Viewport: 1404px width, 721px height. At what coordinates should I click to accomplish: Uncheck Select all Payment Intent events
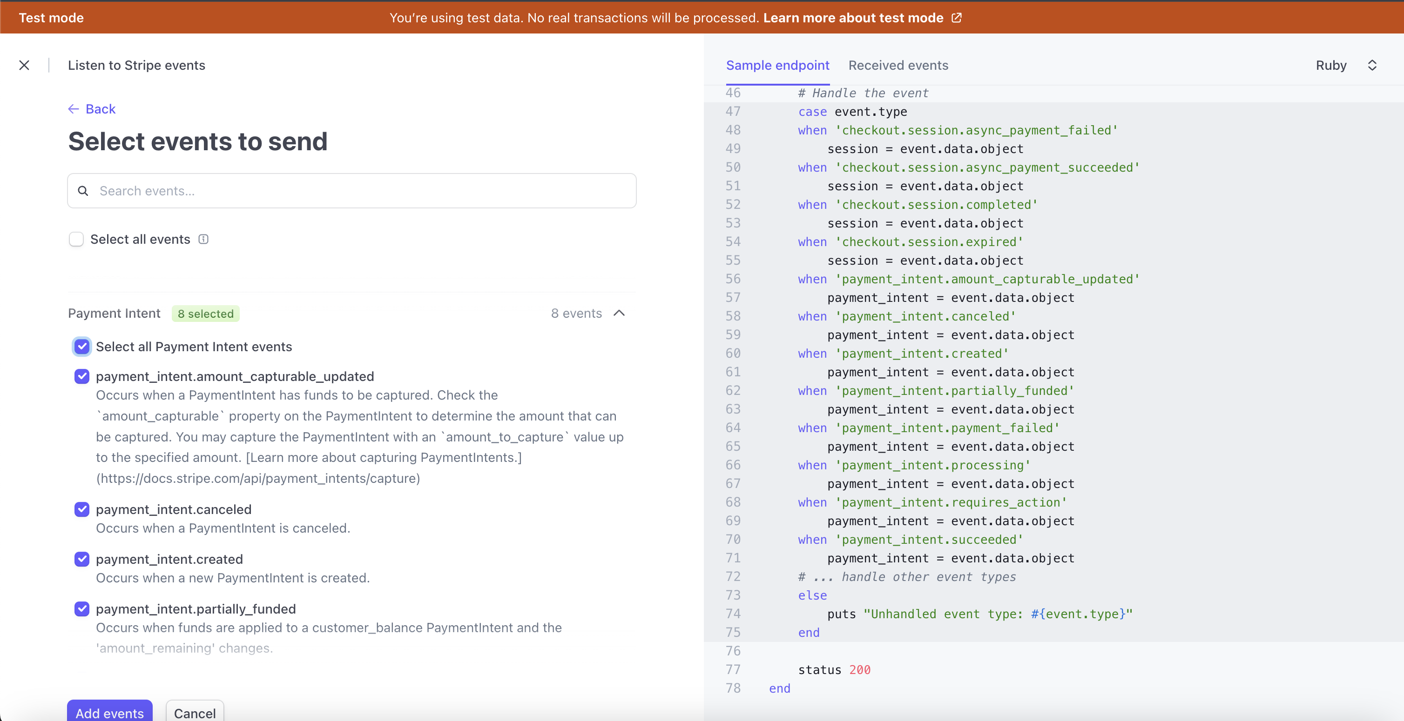(82, 347)
